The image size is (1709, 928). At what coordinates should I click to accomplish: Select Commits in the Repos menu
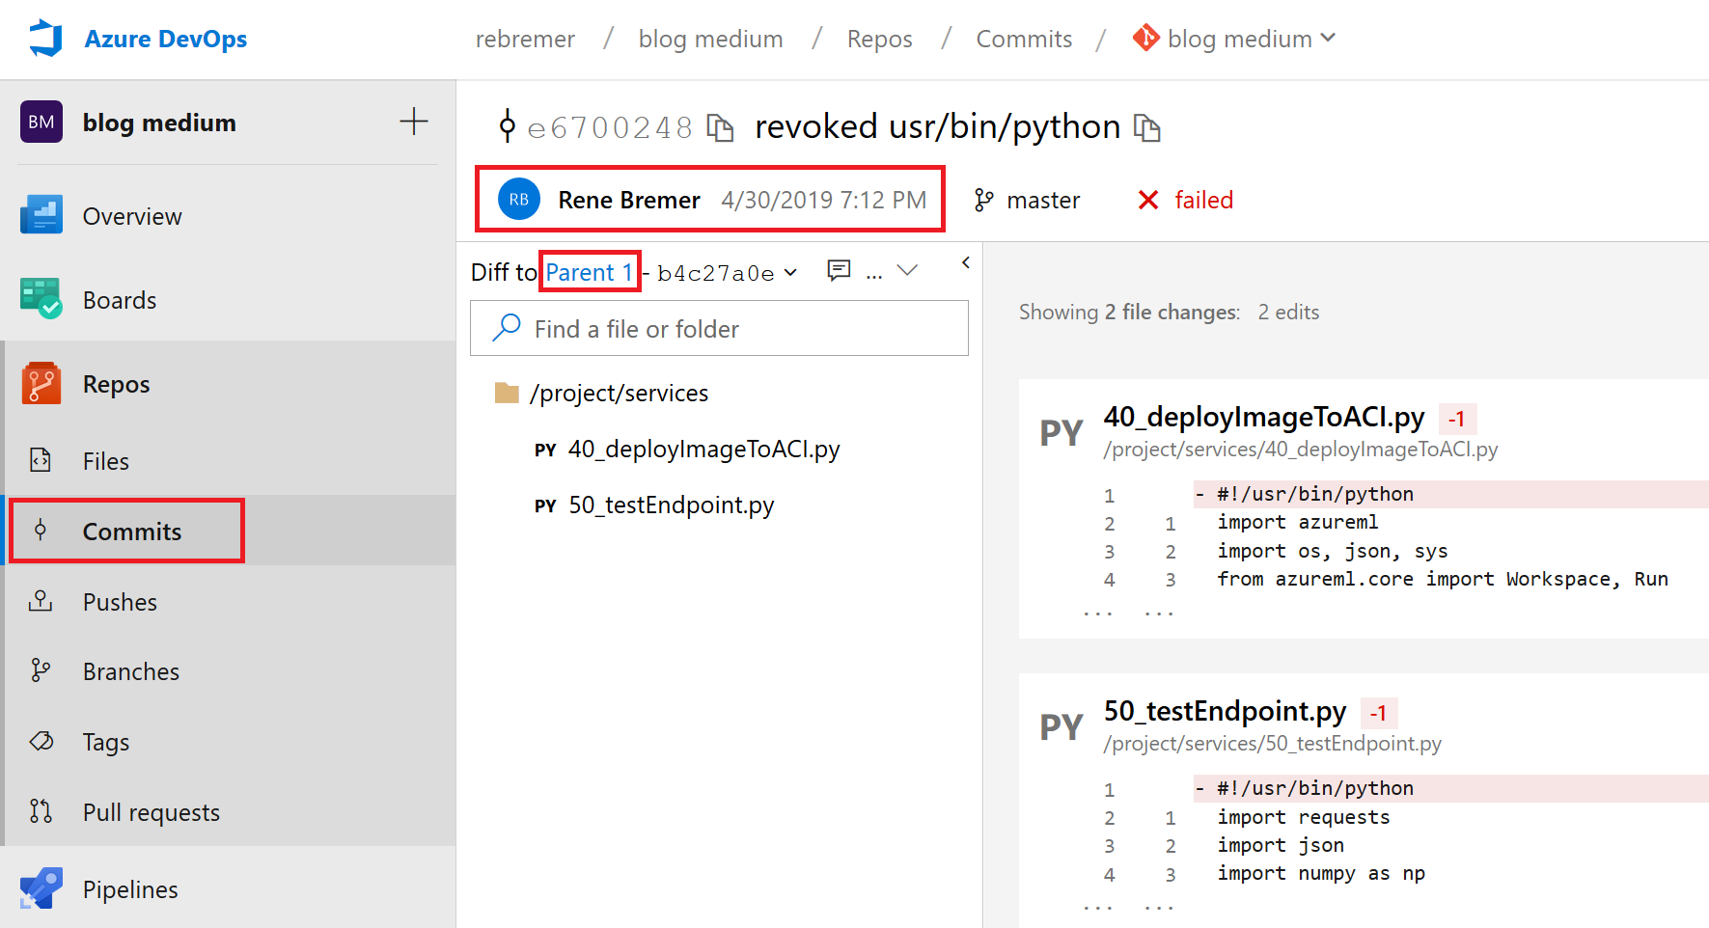pos(131,532)
